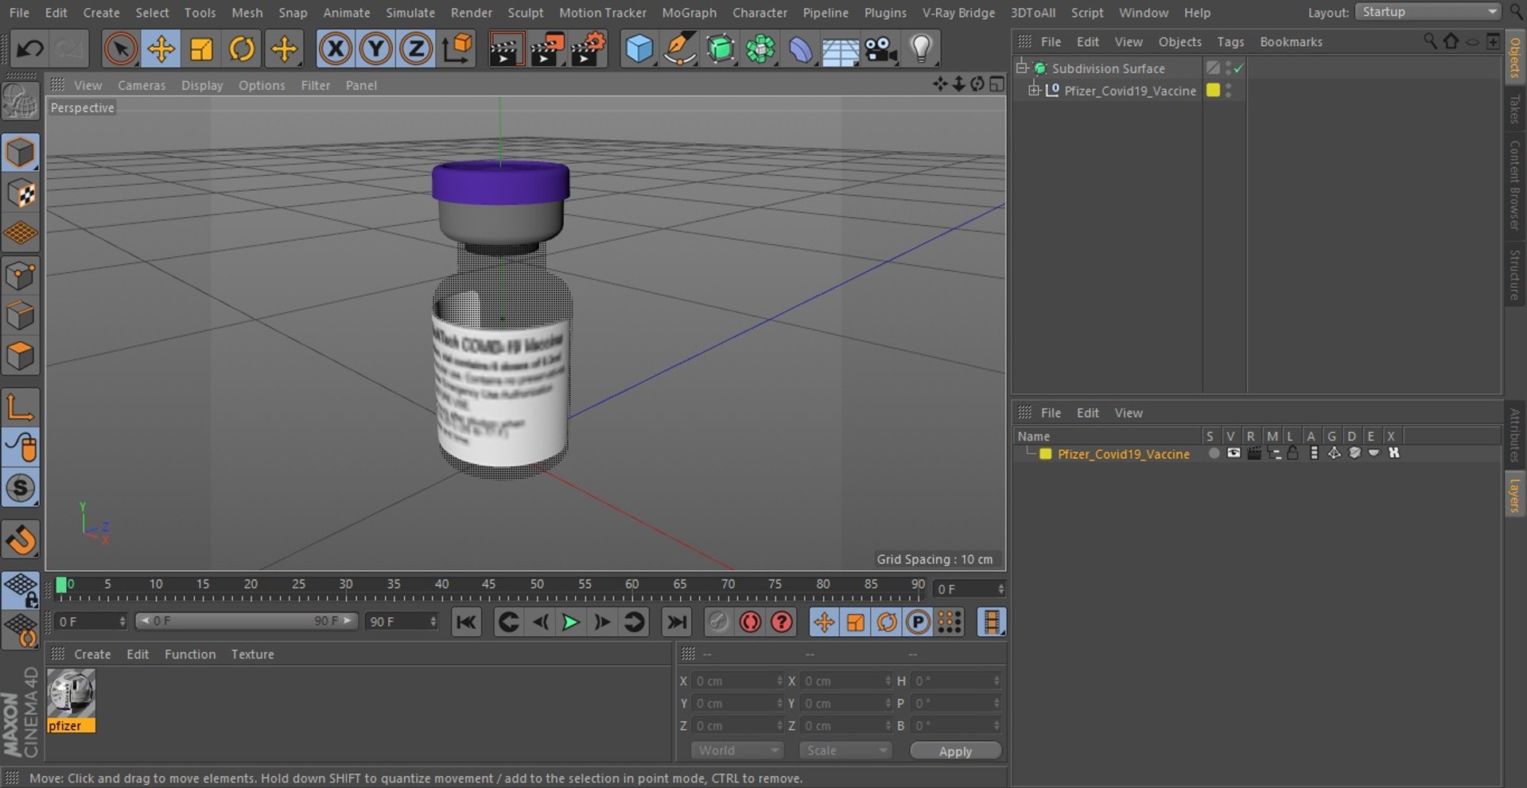Step the current frame 0 F field arrows

pyautogui.click(x=1001, y=589)
